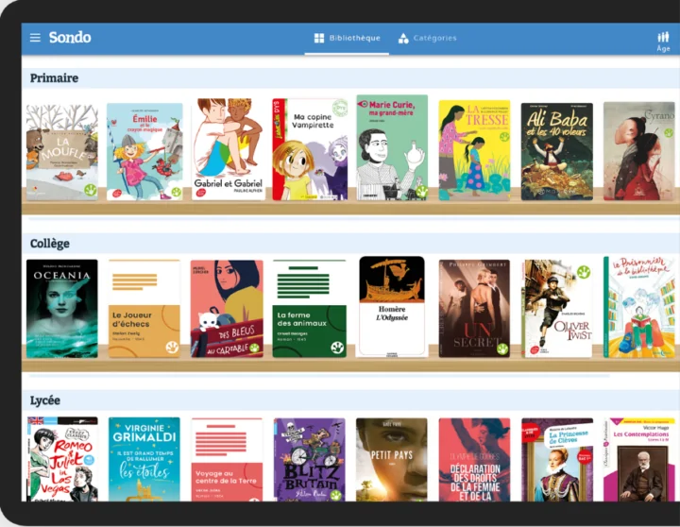Click the Sondo logo
This screenshot has height=527, width=680.
coord(70,37)
